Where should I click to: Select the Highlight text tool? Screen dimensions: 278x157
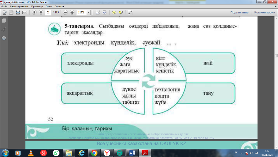121,12
